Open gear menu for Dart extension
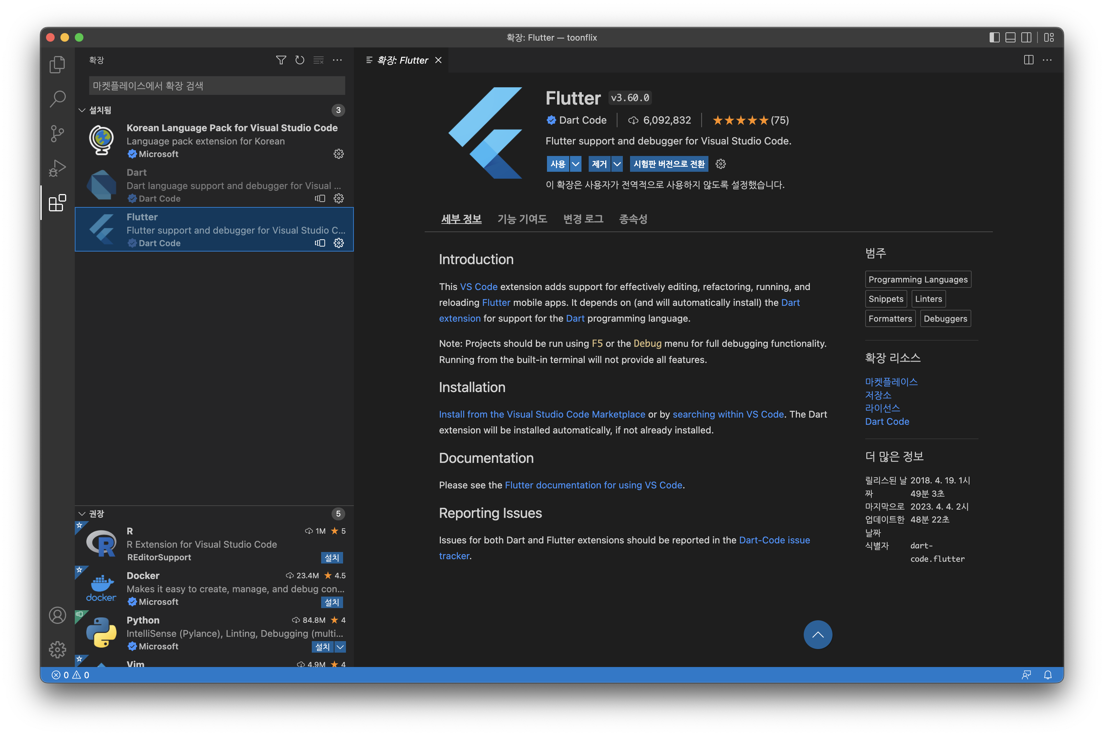 [x=339, y=198]
